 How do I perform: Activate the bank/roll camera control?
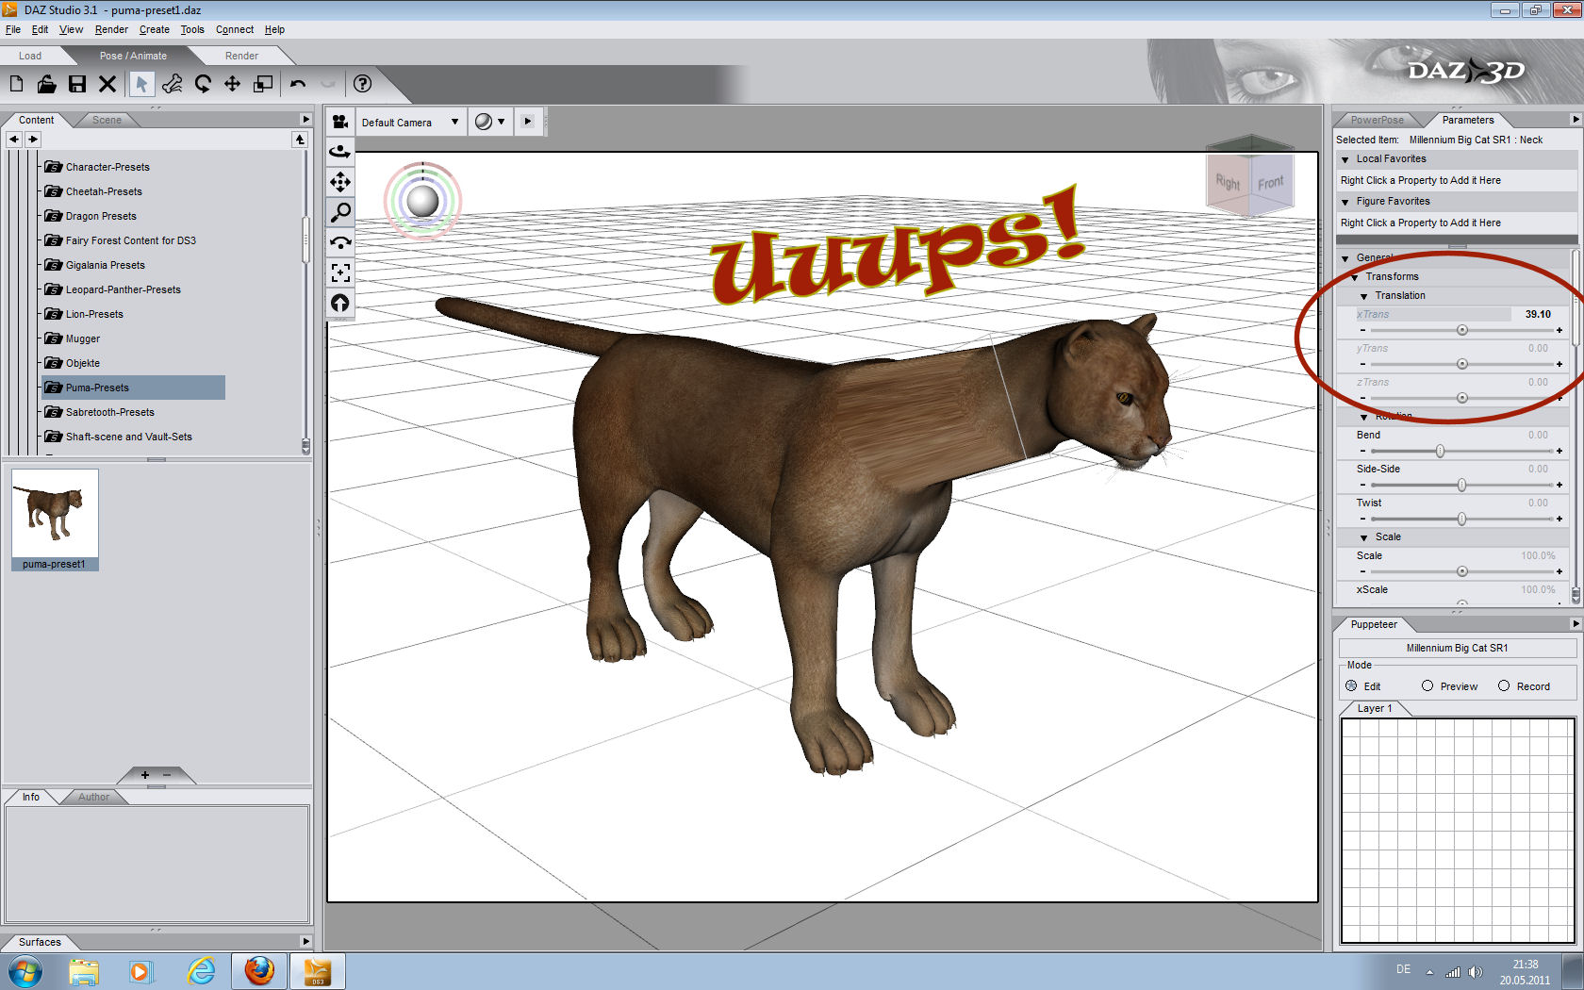(x=340, y=241)
